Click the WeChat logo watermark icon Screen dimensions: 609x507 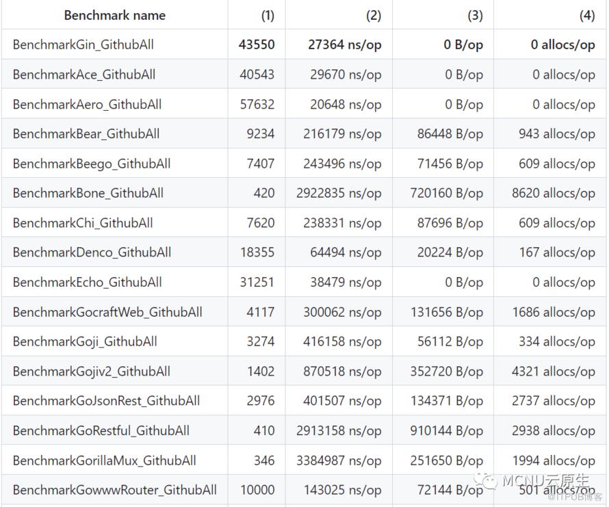point(489,481)
